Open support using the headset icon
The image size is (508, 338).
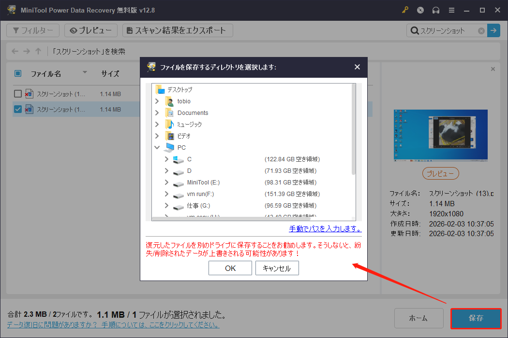pos(435,10)
